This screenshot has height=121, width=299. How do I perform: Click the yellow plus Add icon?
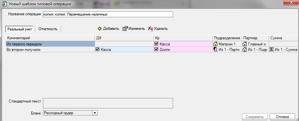[100, 29]
